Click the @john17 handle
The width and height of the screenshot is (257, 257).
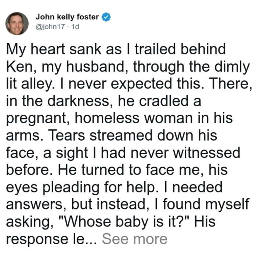click(50, 26)
